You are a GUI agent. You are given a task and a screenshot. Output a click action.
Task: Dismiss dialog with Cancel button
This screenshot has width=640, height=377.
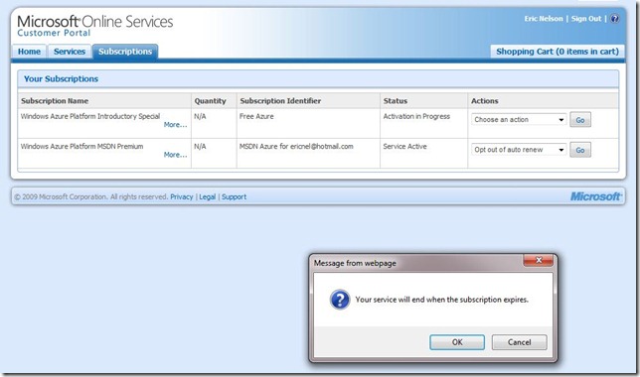point(519,342)
